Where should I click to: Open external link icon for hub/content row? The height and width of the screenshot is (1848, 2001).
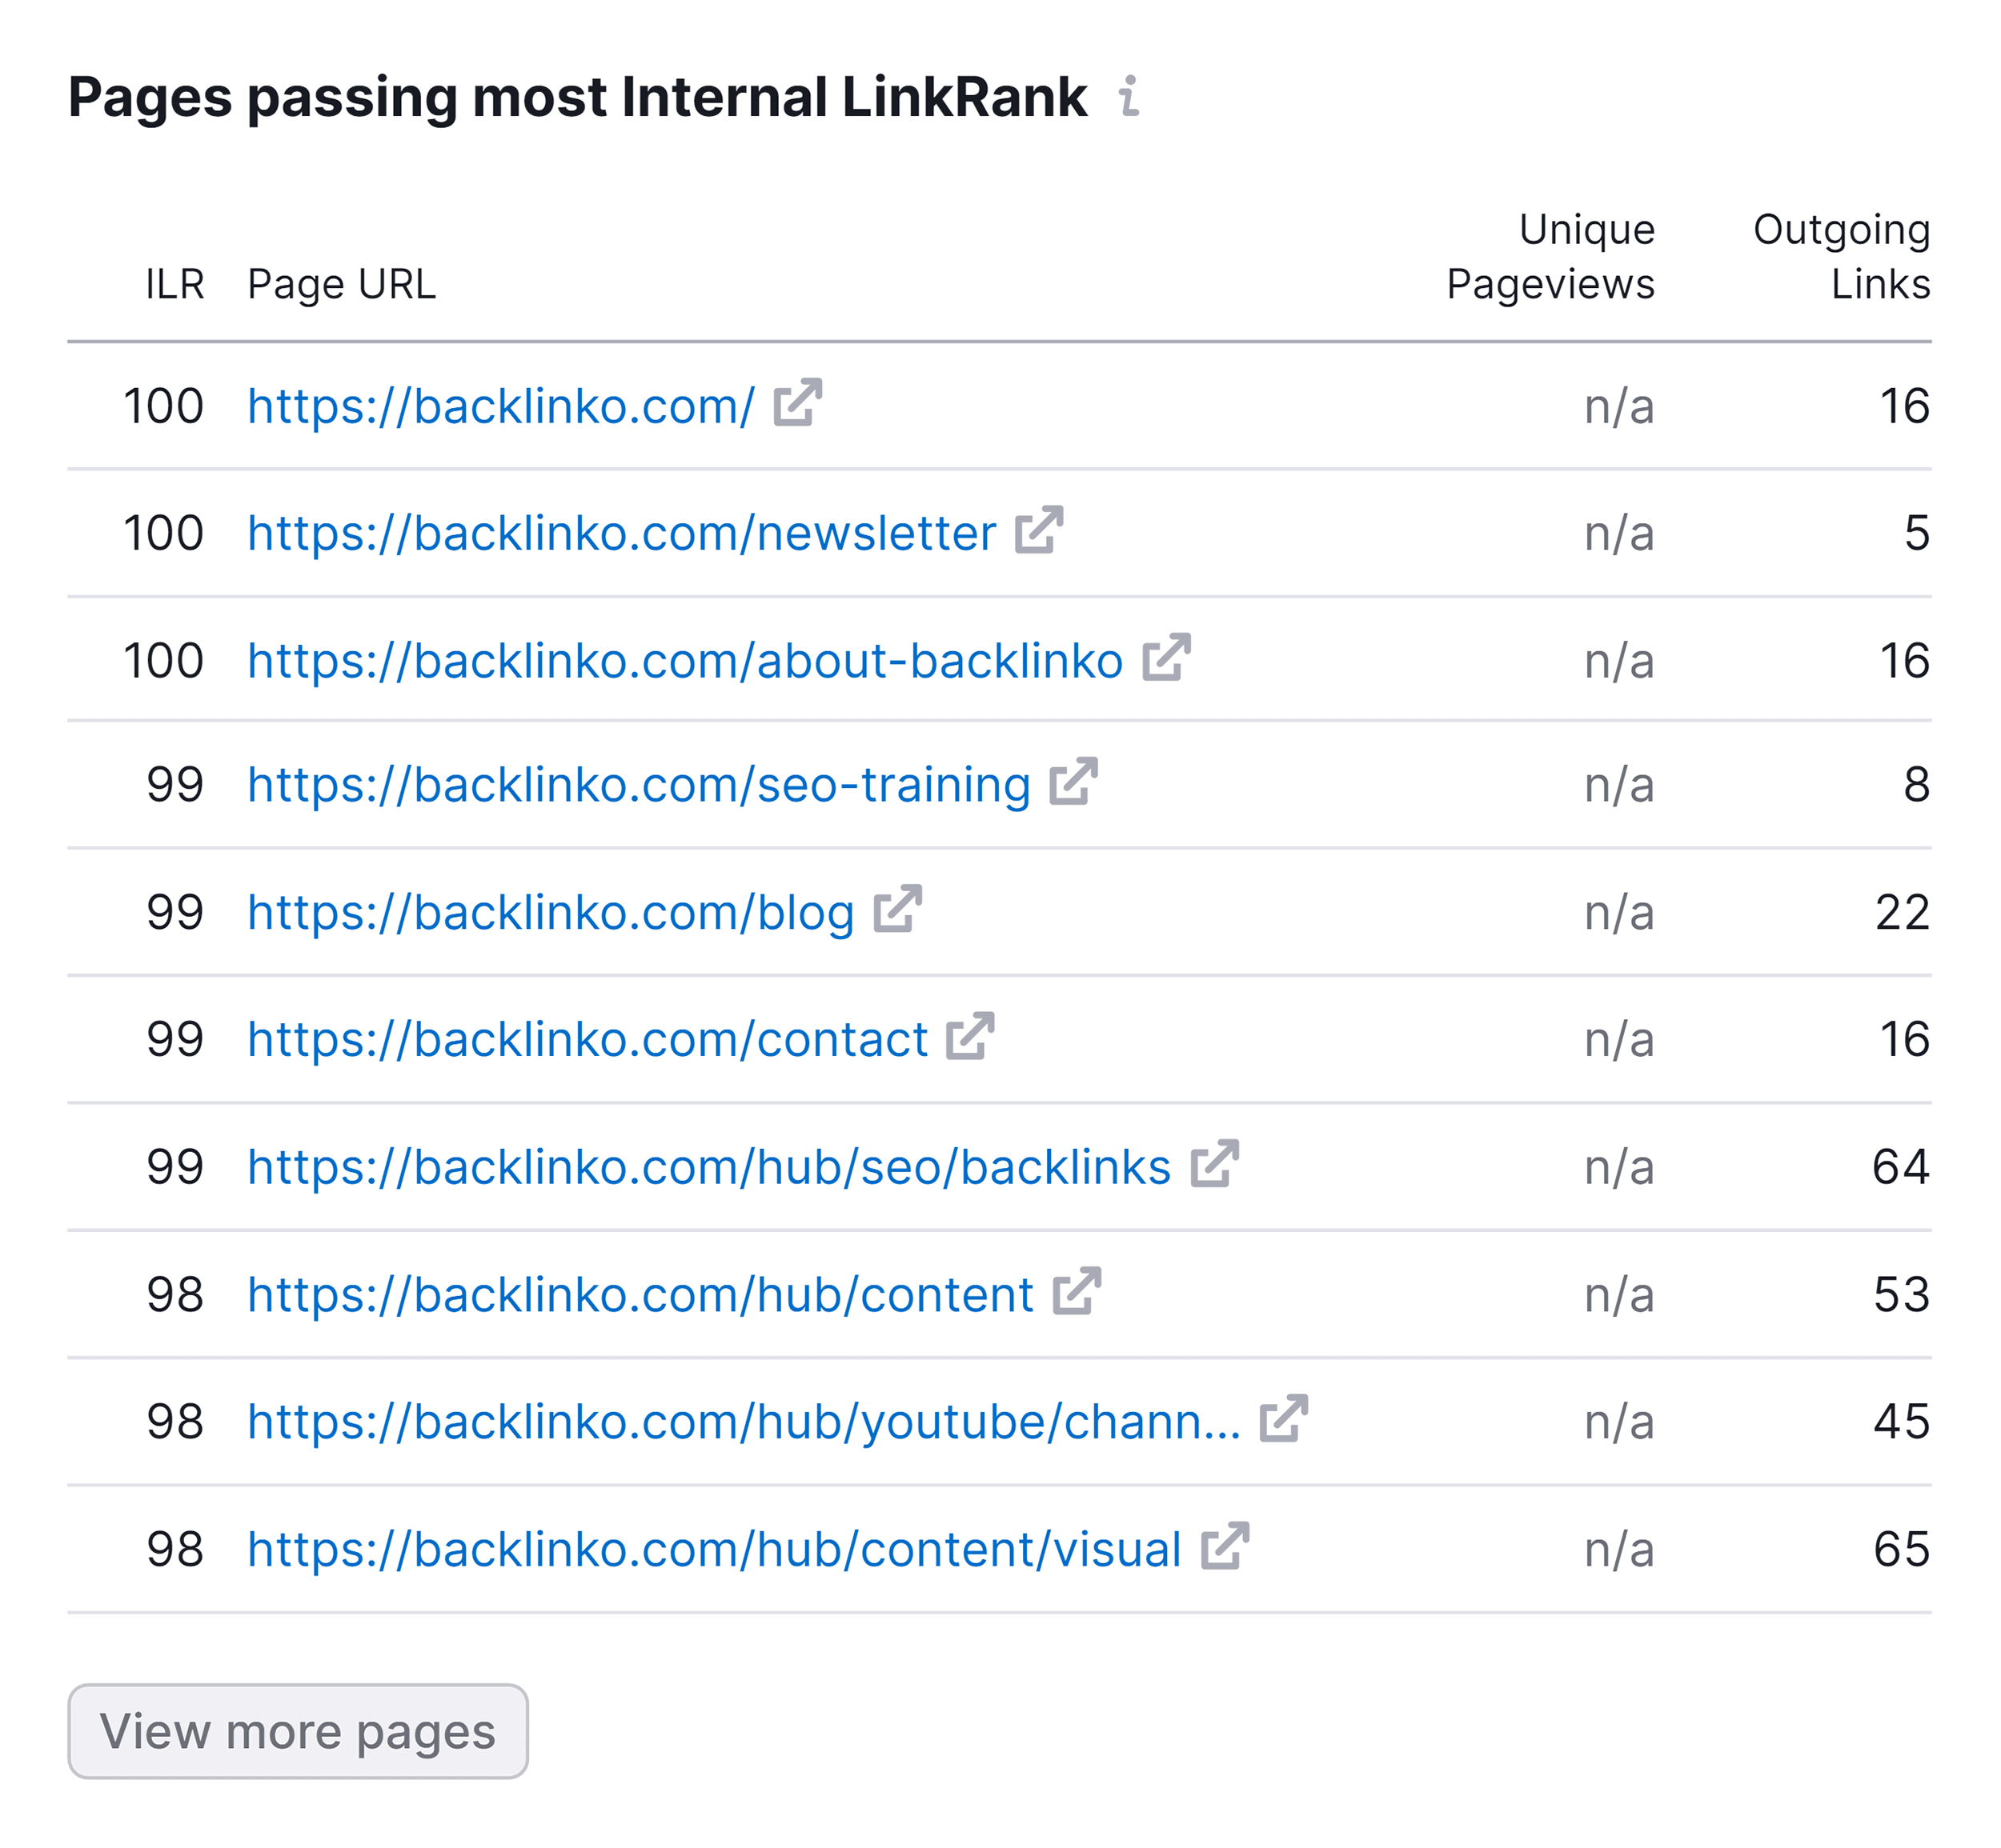tap(1077, 1291)
